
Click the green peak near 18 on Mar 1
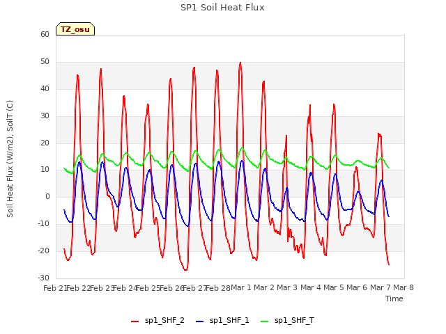tap(243, 148)
